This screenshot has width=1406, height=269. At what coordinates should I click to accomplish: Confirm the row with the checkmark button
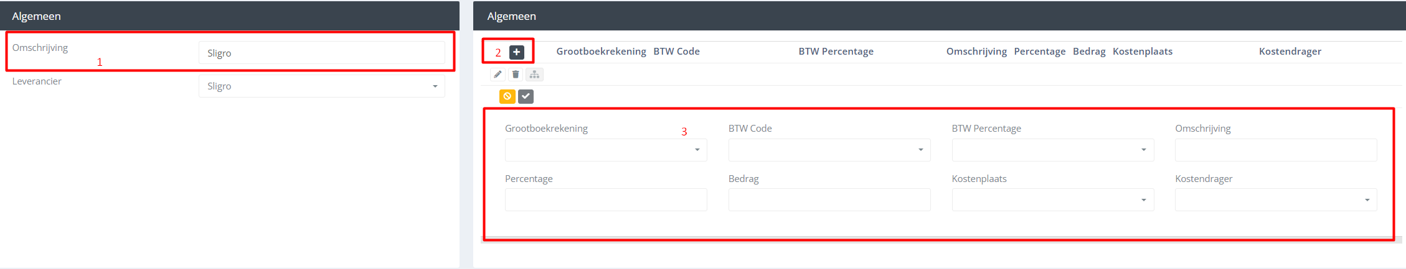[526, 96]
